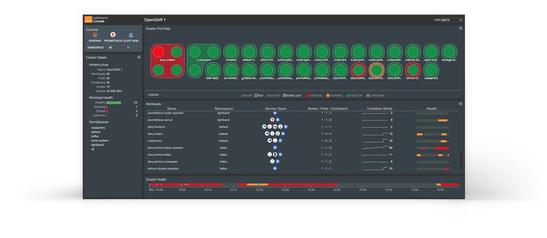Viewport: 547px width, 238px height.
Task: Select the critical red pod in bbq-orders
Action: (159, 52)
